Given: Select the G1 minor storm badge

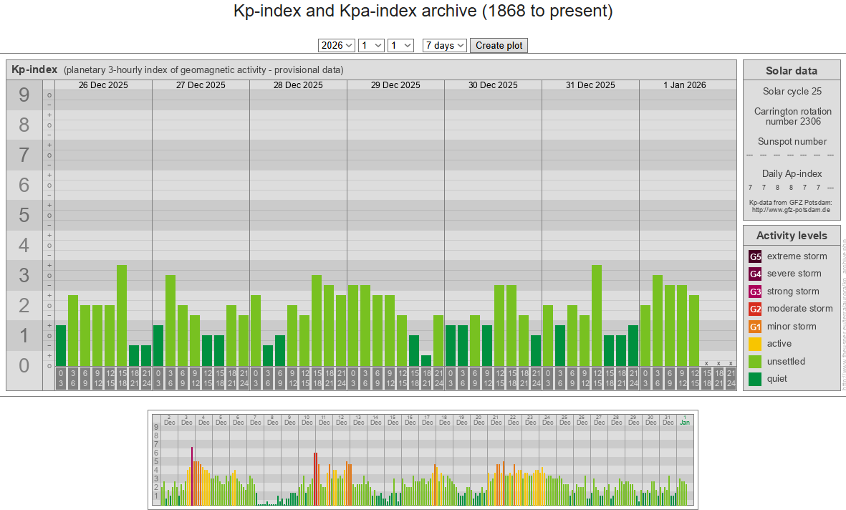Looking at the screenshot, I should (x=755, y=327).
